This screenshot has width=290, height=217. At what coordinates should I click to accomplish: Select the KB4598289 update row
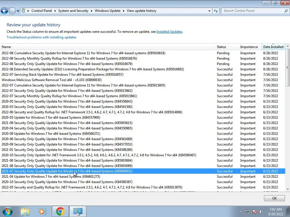click(142, 150)
